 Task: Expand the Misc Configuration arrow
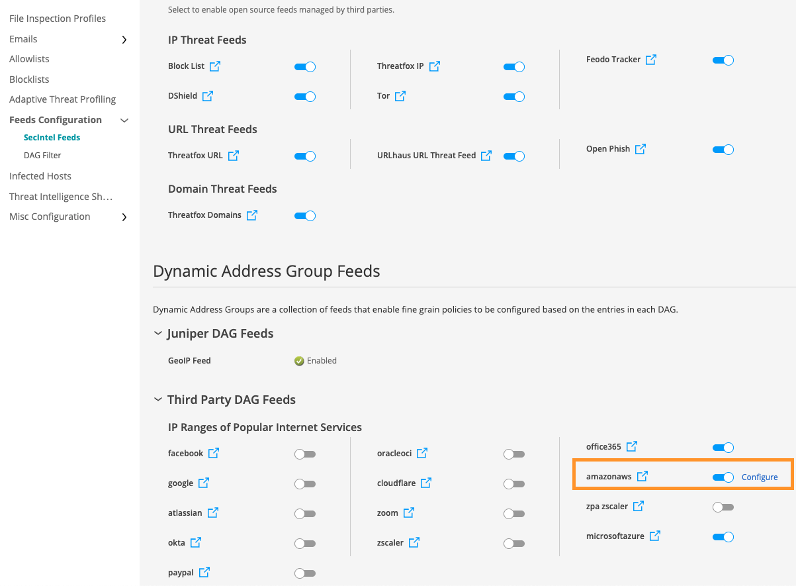click(x=124, y=217)
